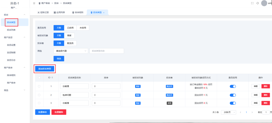This screenshot has width=272, height=123.
Task: Check the checkbox for row ID 2
Action: coord(39,95)
